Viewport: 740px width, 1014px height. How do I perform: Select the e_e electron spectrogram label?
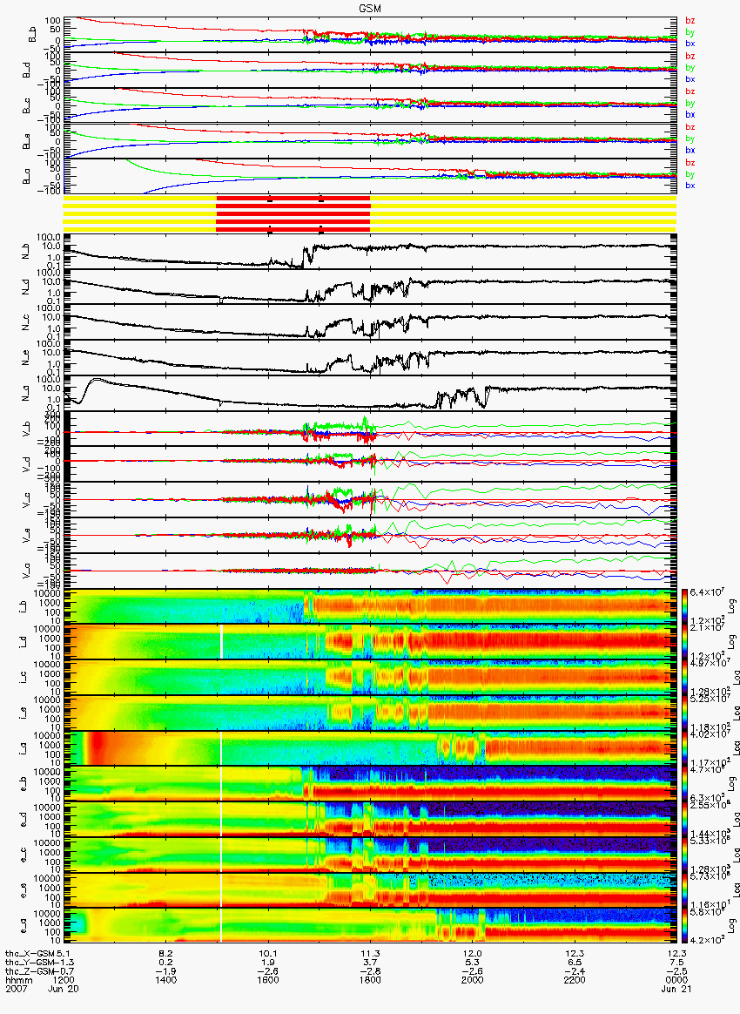[24, 891]
